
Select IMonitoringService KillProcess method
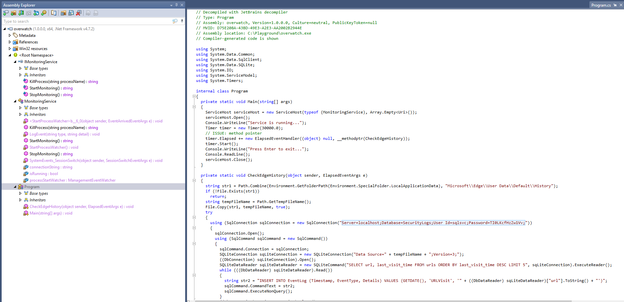pos(64,82)
